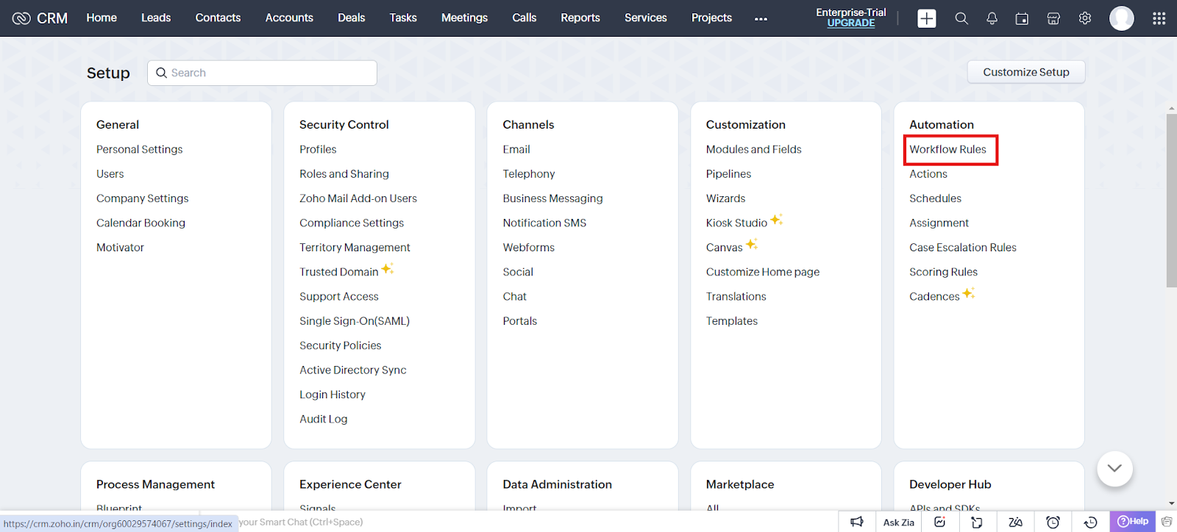Click the UPGRADE link
This screenshot has width=1177, height=532.
point(851,23)
